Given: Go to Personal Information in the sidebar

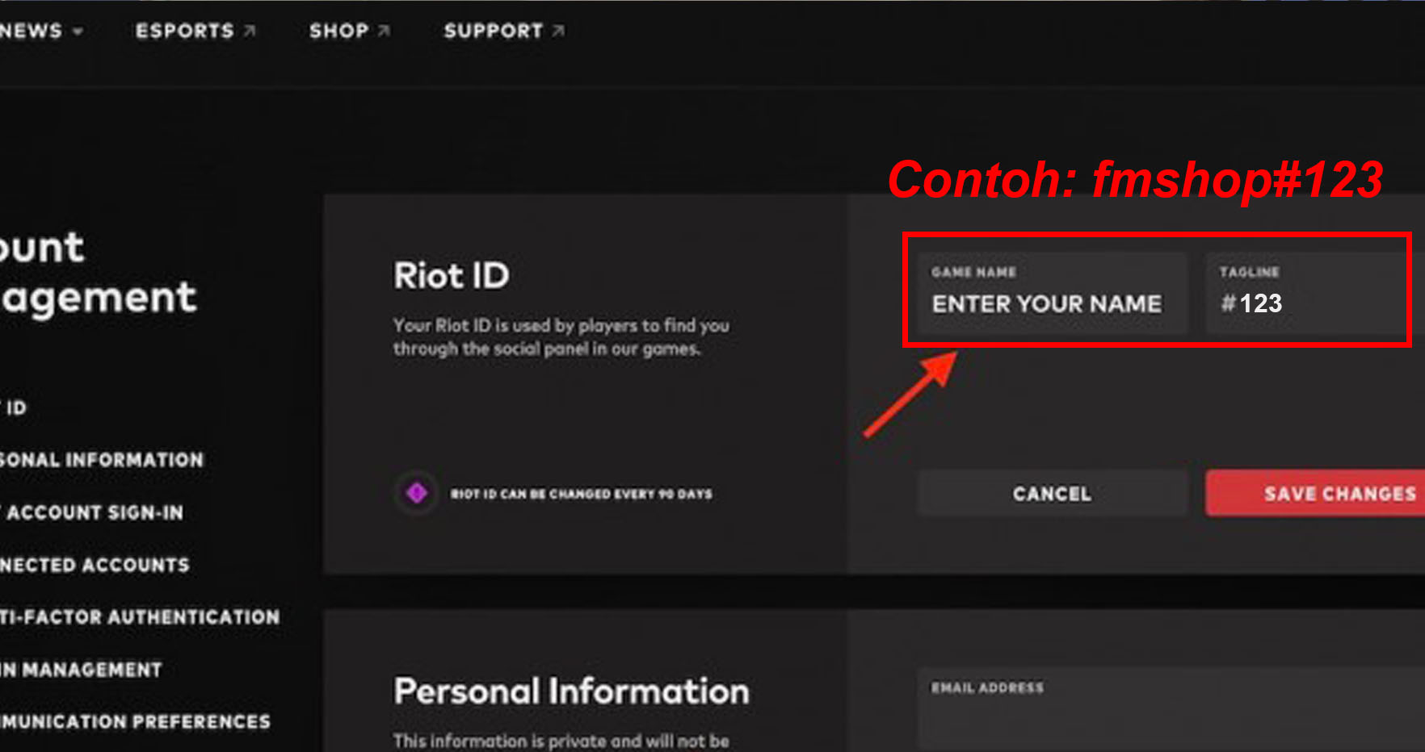Looking at the screenshot, I should point(101,460).
